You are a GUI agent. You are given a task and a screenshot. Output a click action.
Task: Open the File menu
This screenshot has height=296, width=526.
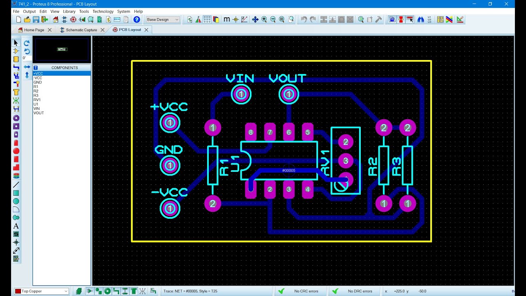(16, 12)
